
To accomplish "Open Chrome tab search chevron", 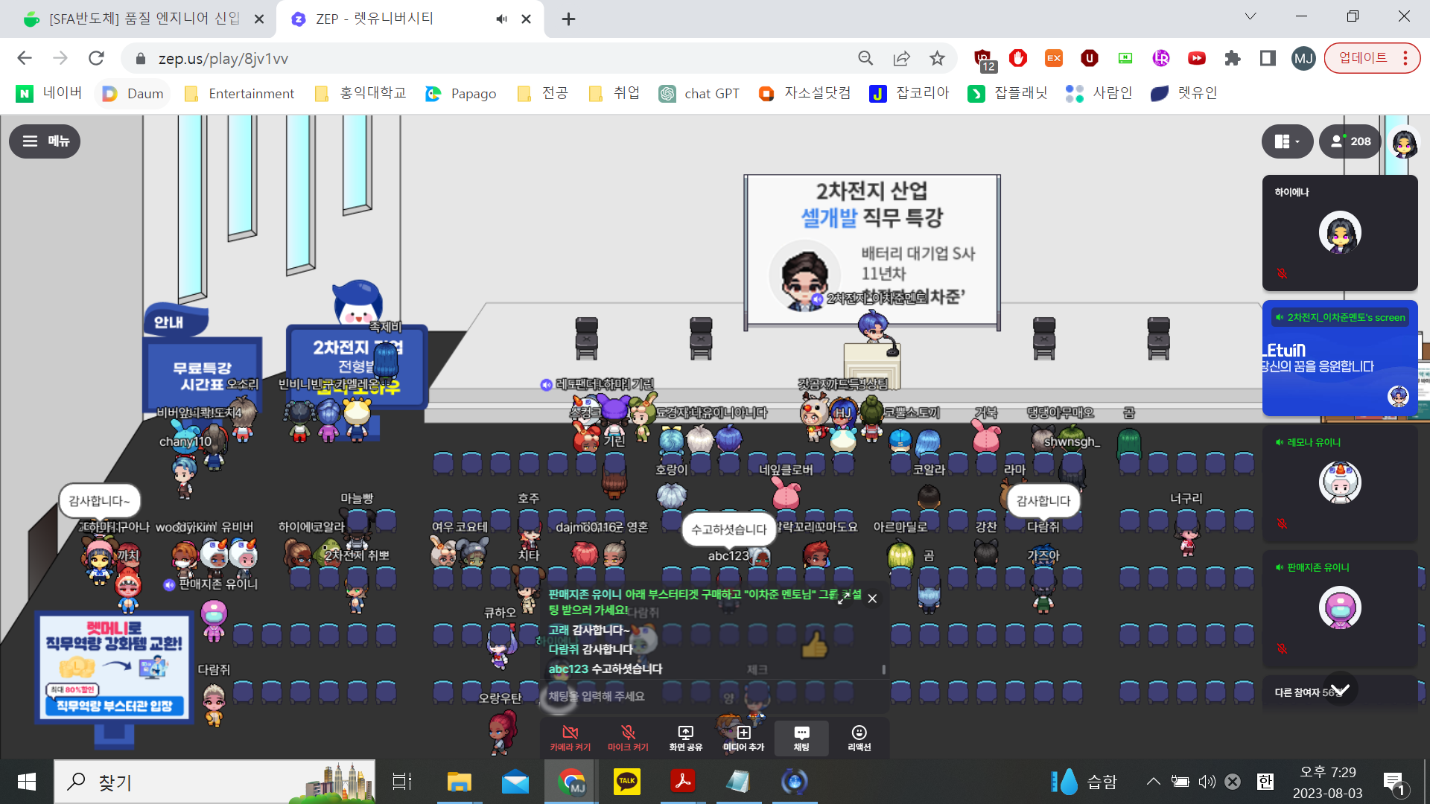I will click(x=1251, y=16).
